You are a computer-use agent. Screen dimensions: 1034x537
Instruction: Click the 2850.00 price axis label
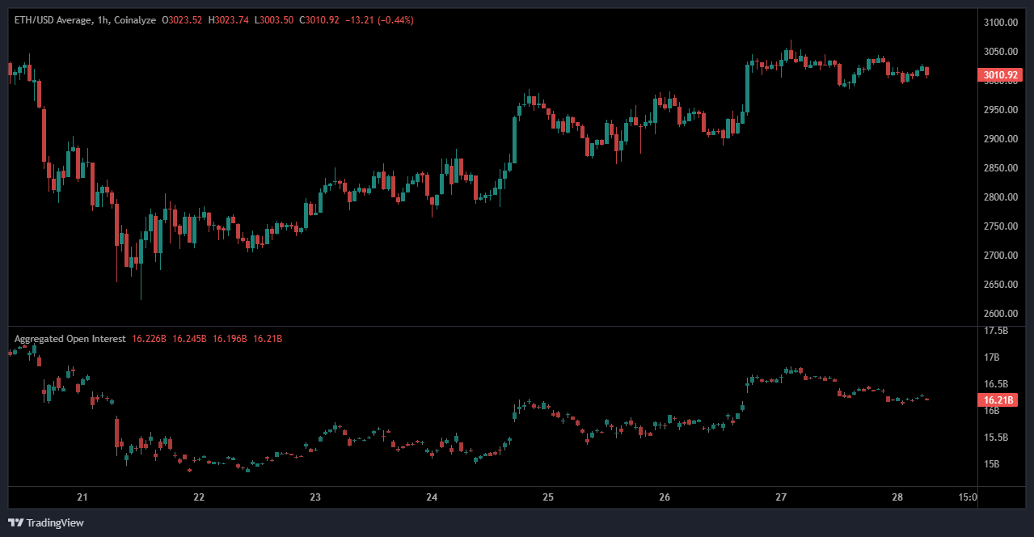[x=999, y=168]
